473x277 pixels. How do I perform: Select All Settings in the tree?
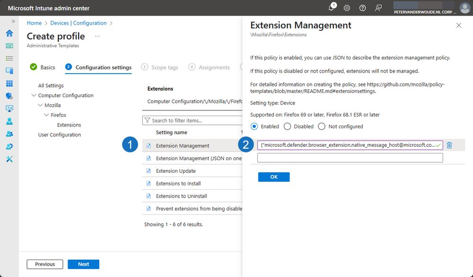tap(51, 85)
